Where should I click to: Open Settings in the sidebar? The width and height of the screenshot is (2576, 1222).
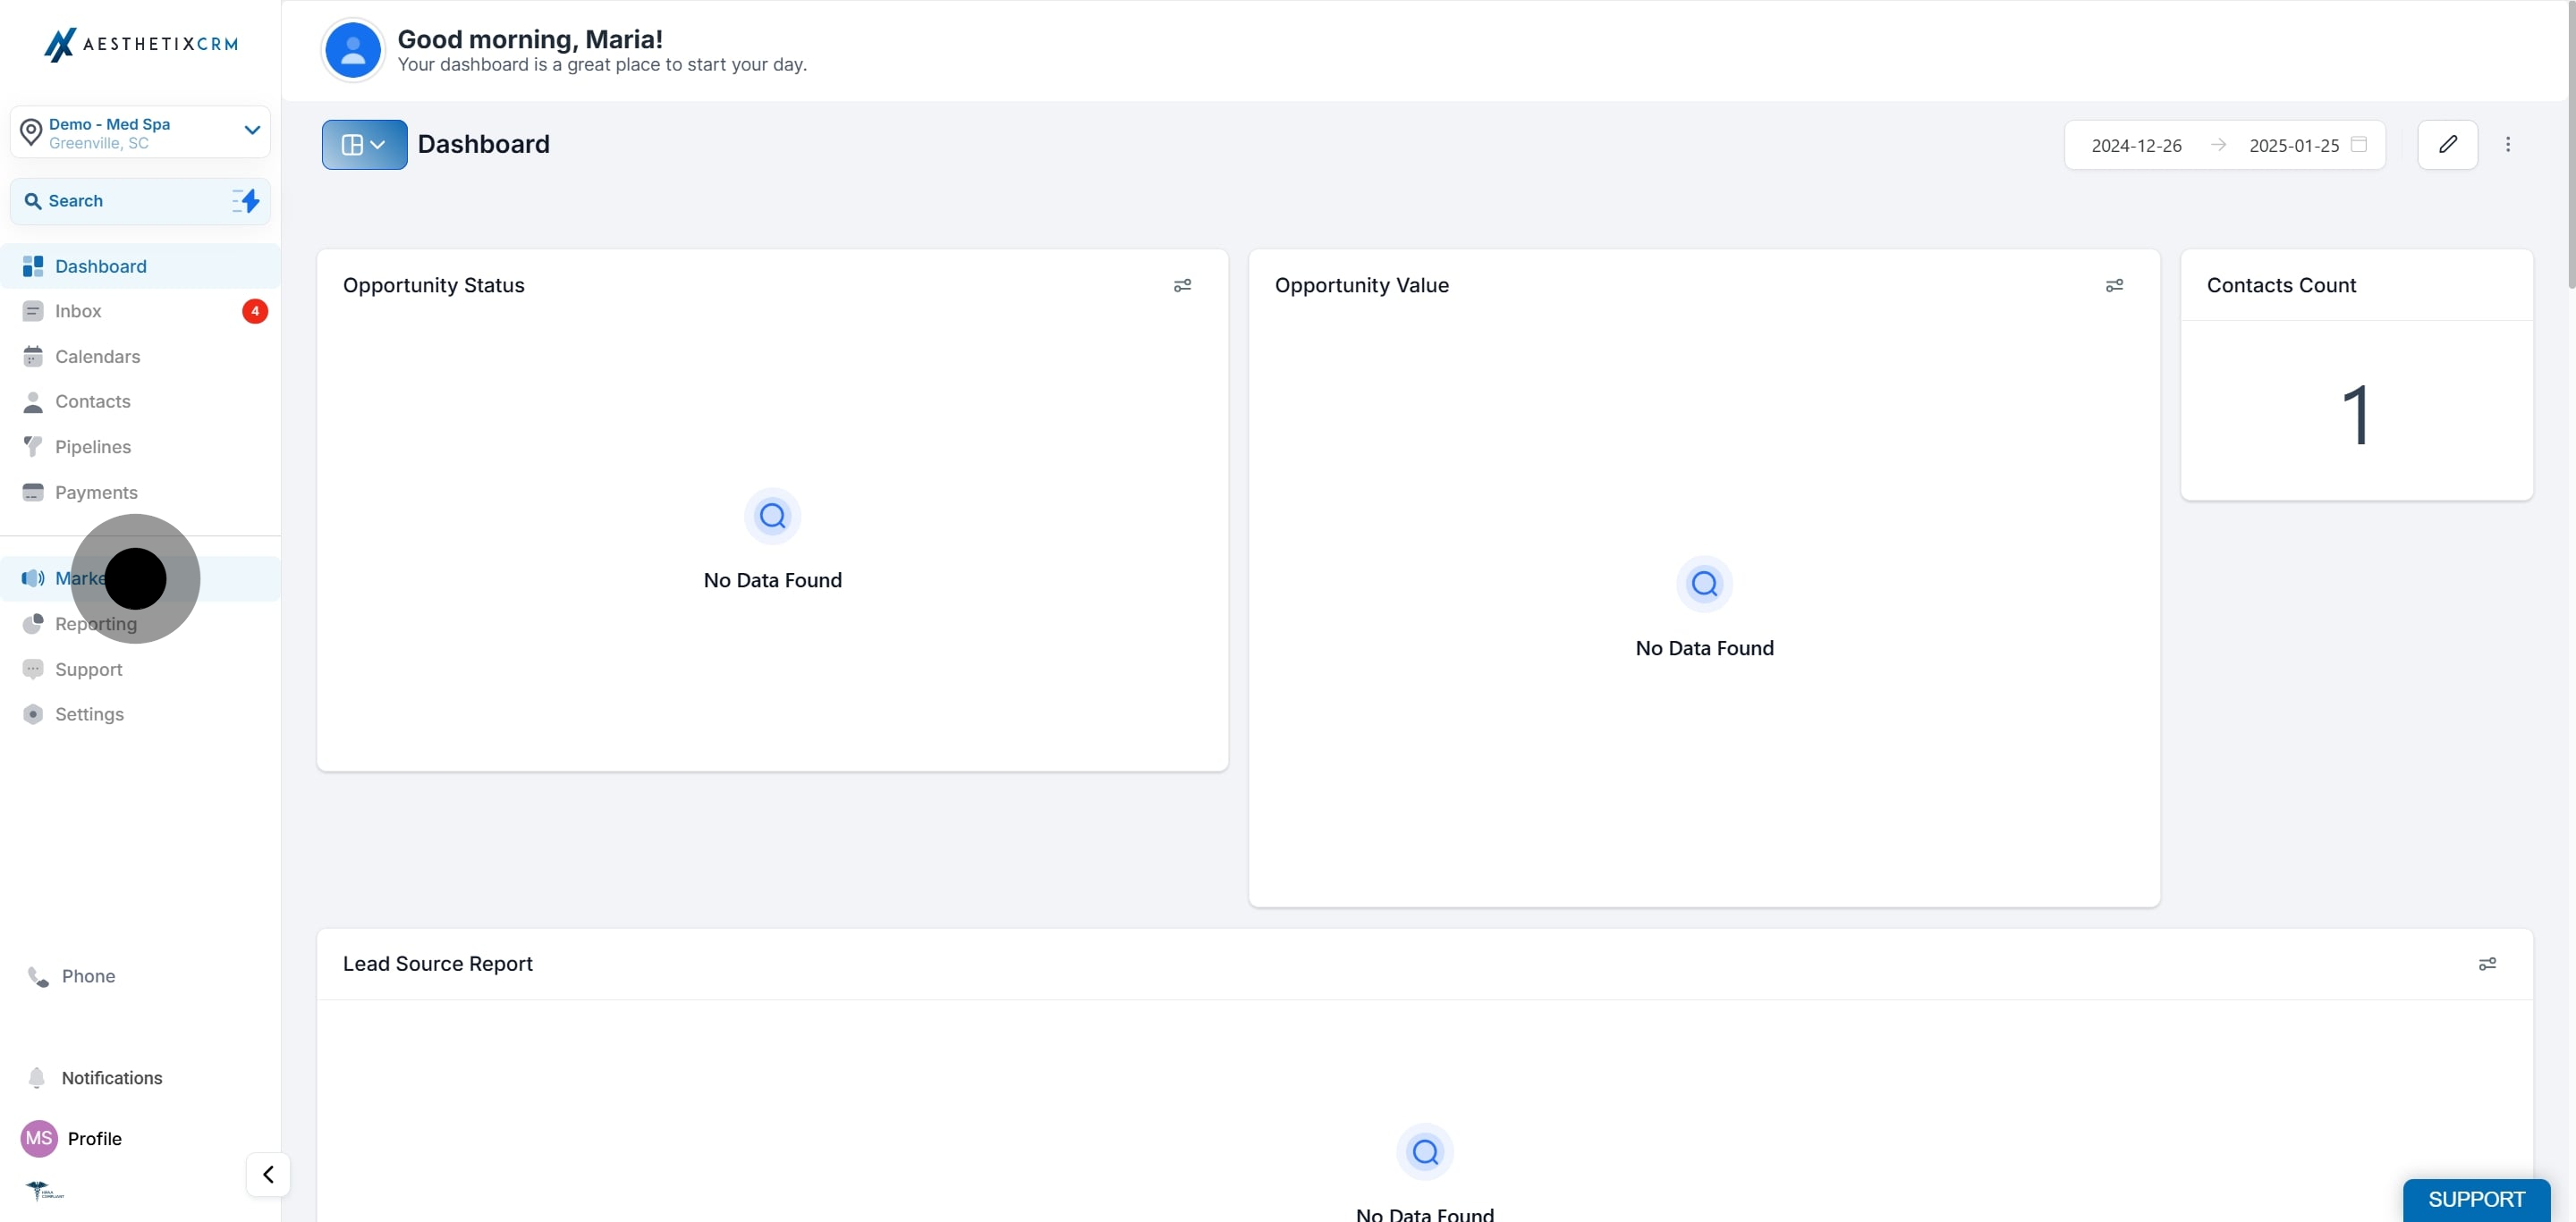(x=89, y=714)
